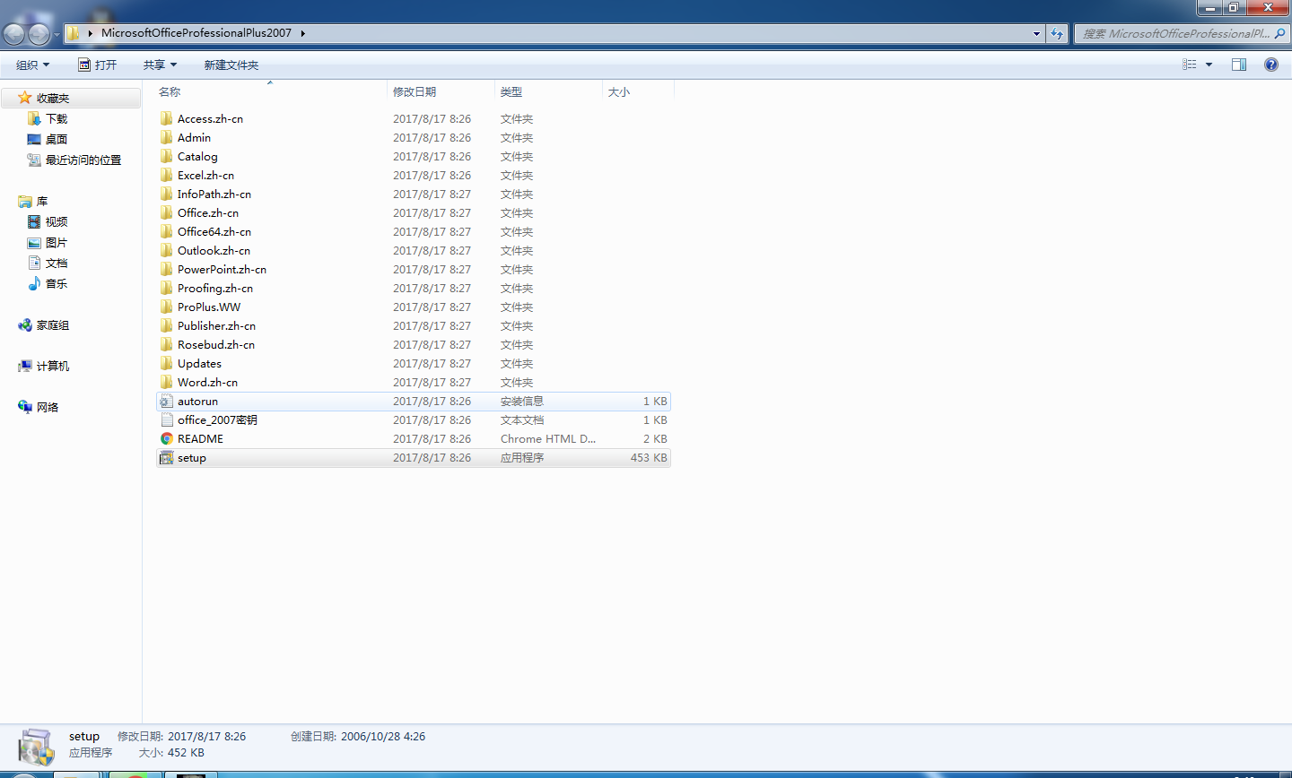Click MicrosoftOfficeProfessionalPlus2007 breadcrumb in address bar
The height and width of the screenshot is (778, 1292).
[196, 33]
